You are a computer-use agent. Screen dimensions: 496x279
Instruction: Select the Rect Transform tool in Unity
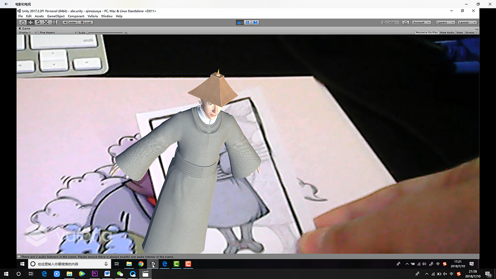54,22
